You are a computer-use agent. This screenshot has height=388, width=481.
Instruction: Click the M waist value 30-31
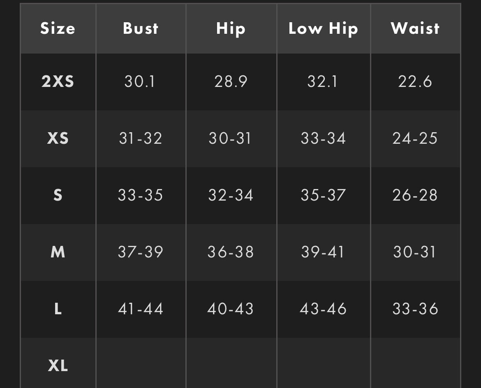click(x=414, y=252)
